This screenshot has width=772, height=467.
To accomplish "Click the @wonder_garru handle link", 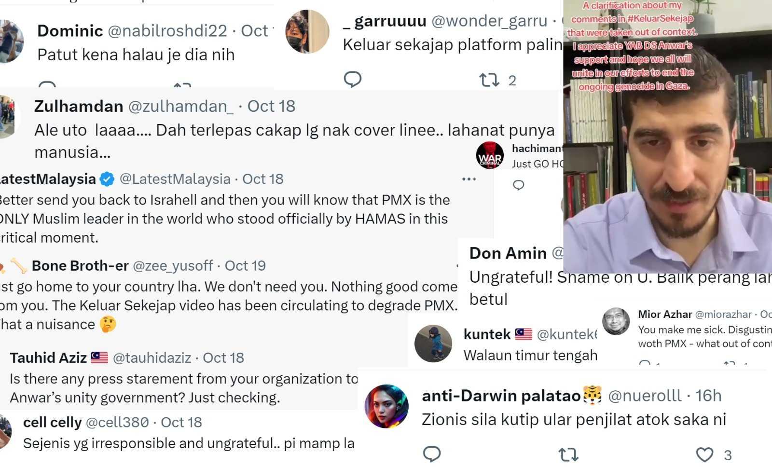I will pos(491,21).
